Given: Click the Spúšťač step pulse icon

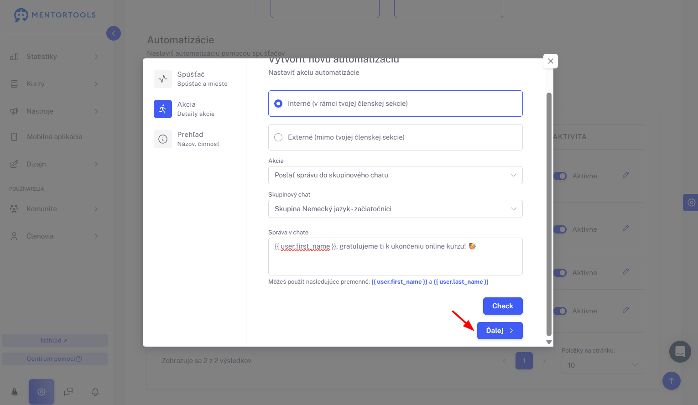Looking at the screenshot, I should (163, 79).
